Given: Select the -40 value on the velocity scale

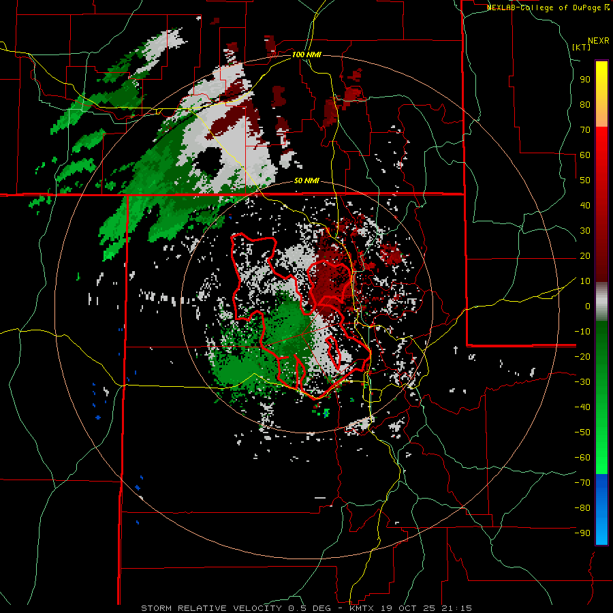Looking at the screenshot, I should [x=582, y=407].
